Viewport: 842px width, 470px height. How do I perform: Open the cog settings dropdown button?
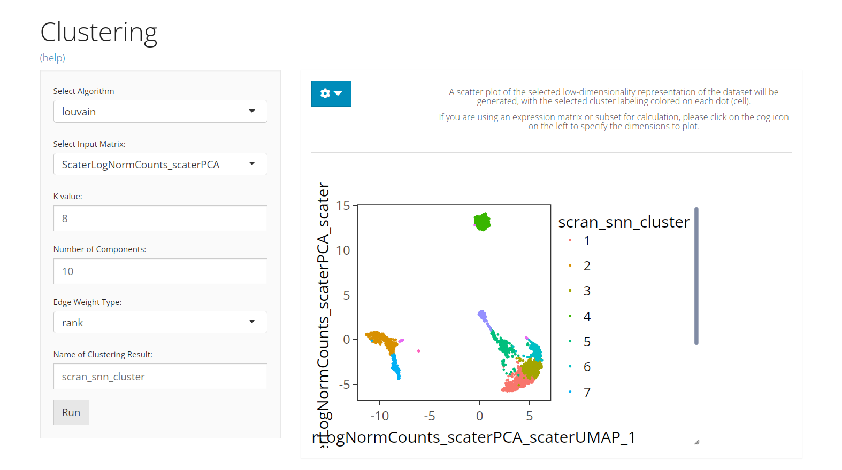pyautogui.click(x=331, y=93)
